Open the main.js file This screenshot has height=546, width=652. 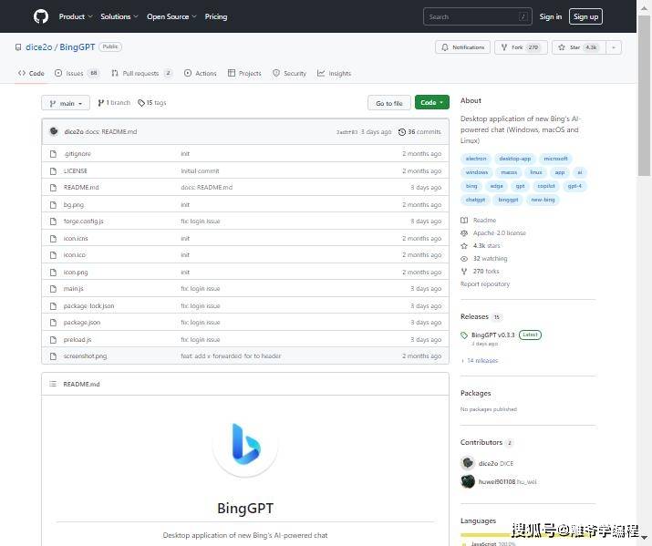point(74,289)
